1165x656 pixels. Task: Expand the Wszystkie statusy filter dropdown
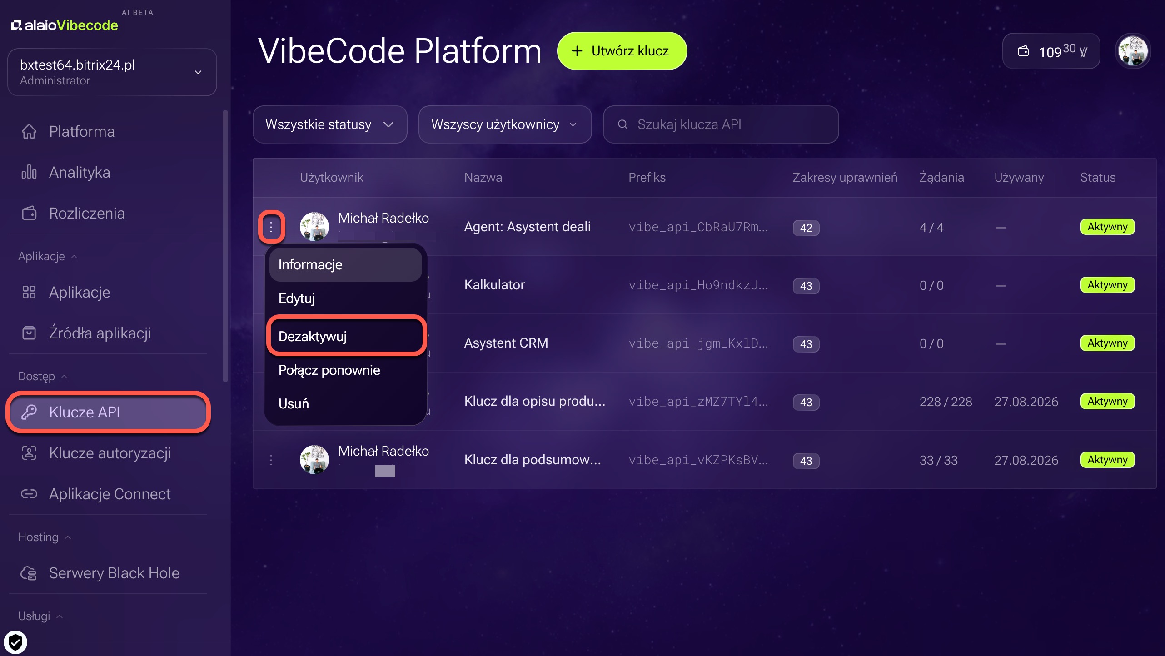coord(330,124)
